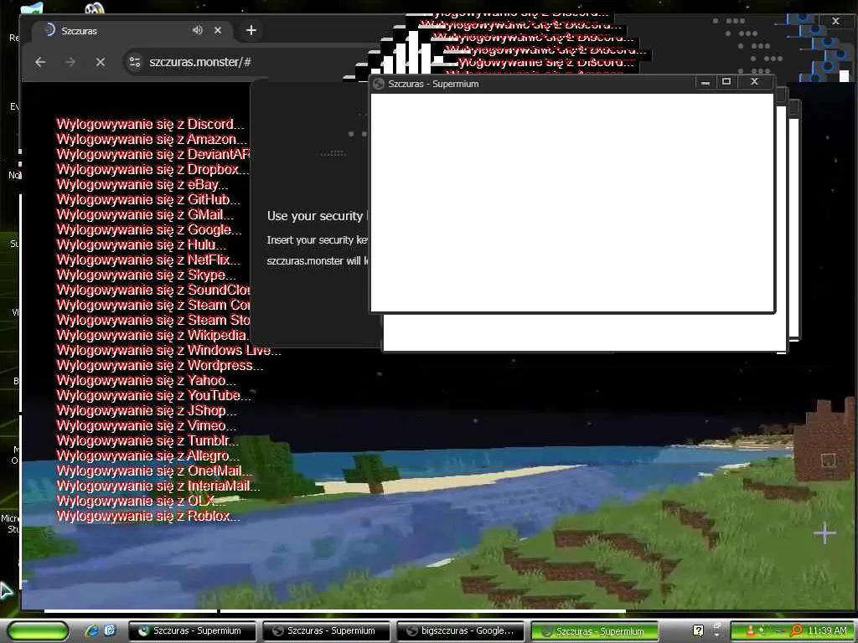858x643 pixels.
Task: Click "Wylogowywanie się z Vimeo..." line
Action: click(147, 425)
